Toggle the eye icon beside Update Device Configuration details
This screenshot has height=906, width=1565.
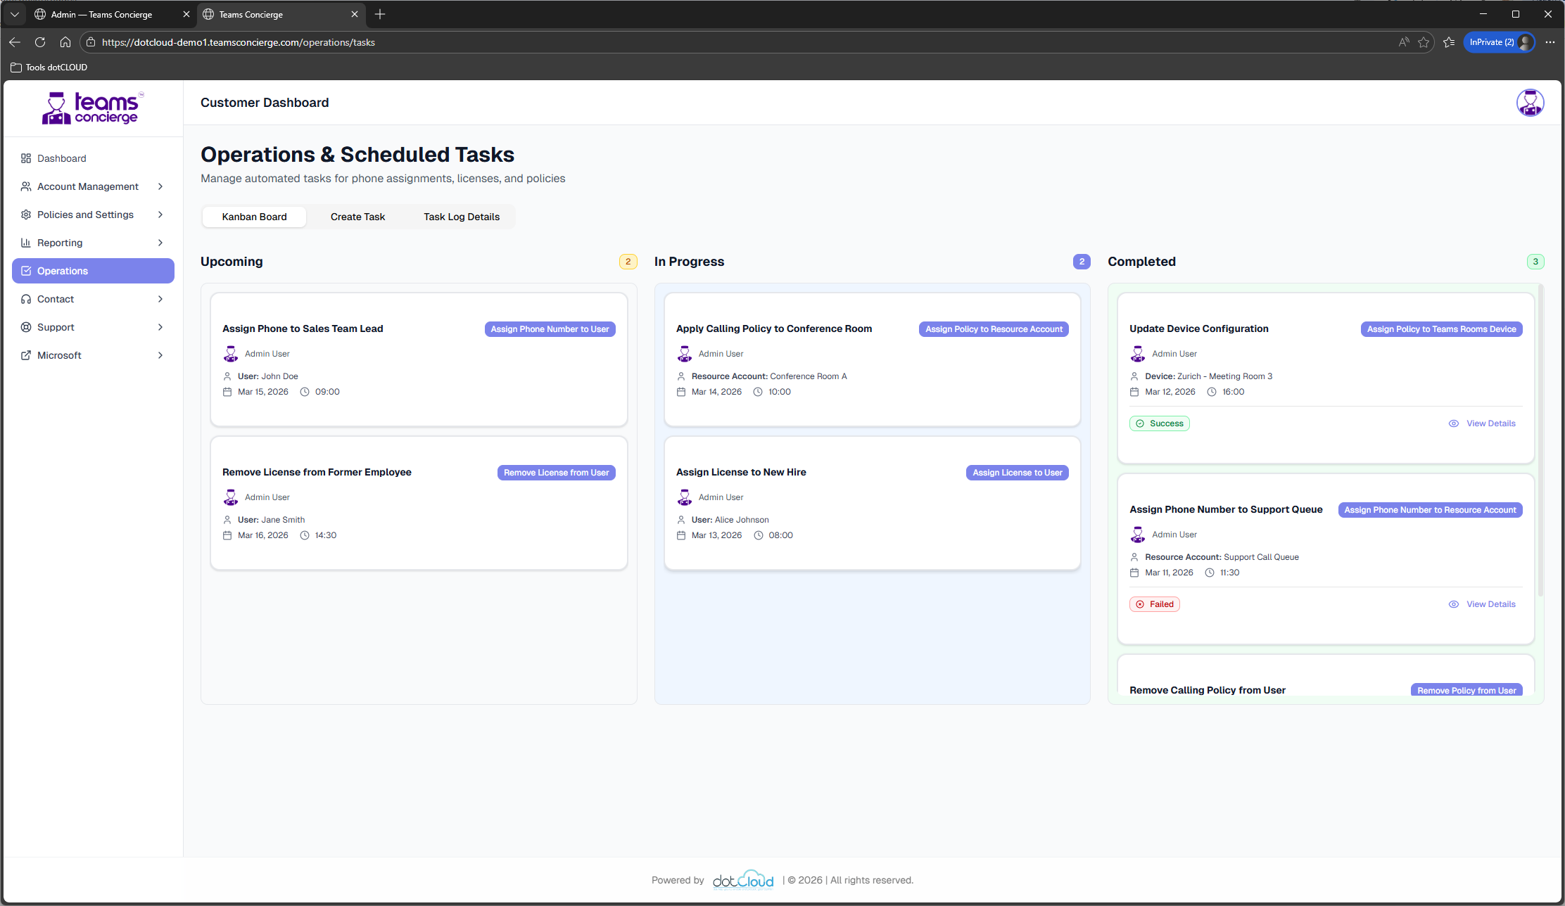pos(1454,423)
